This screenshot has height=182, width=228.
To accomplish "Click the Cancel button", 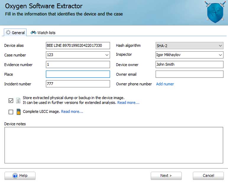I will point(208,176).
